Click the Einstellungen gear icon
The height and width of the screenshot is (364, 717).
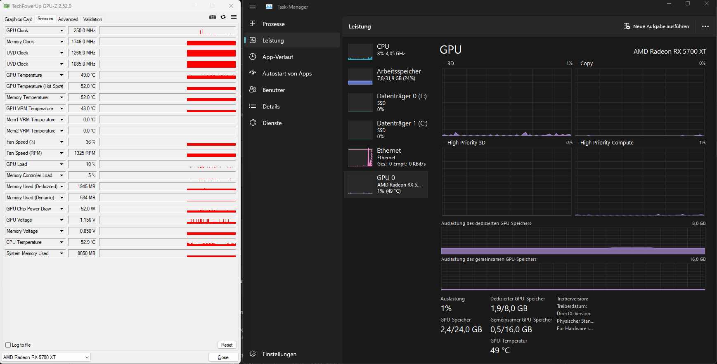click(x=253, y=354)
